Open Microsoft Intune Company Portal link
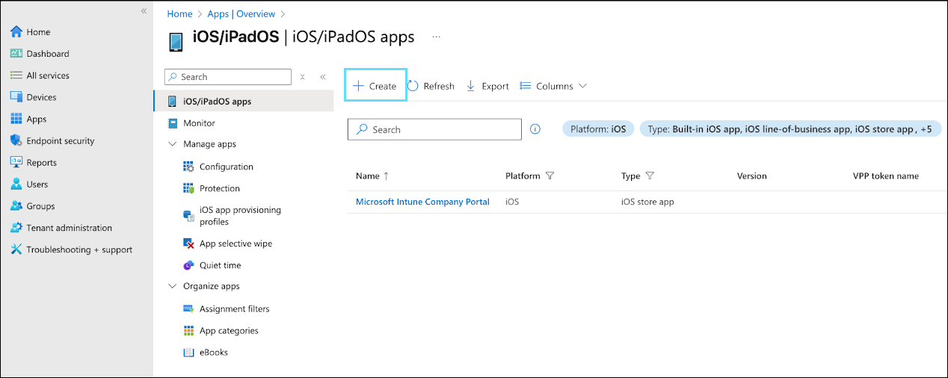Image resolution: width=948 pixels, height=378 pixels. 422,202
